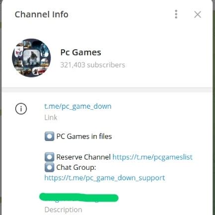Open the Reserve Channel pcgameslist link
Viewport: 215px width, 215px height.
pos(152,157)
